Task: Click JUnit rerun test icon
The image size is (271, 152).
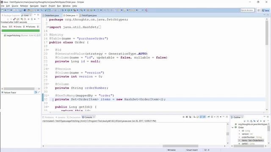Action: (x=22, y=19)
